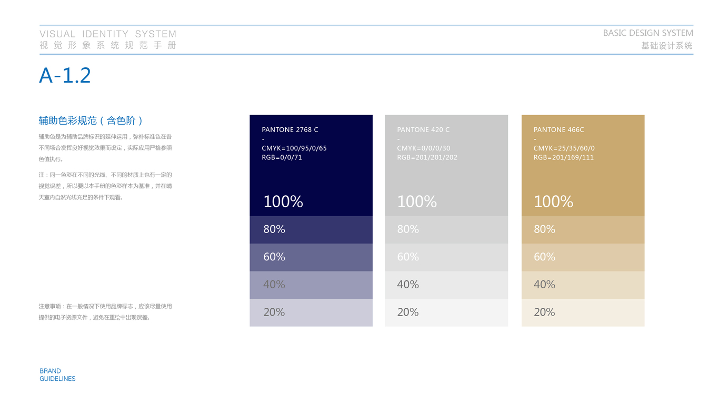
Task: Click the 'PANTONE 2768 C' label
Action: point(290,129)
